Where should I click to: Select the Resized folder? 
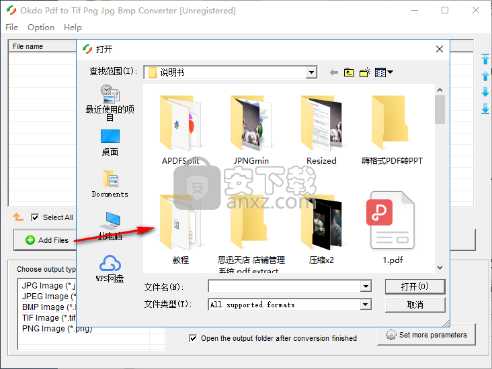pyautogui.click(x=321, y=129)
